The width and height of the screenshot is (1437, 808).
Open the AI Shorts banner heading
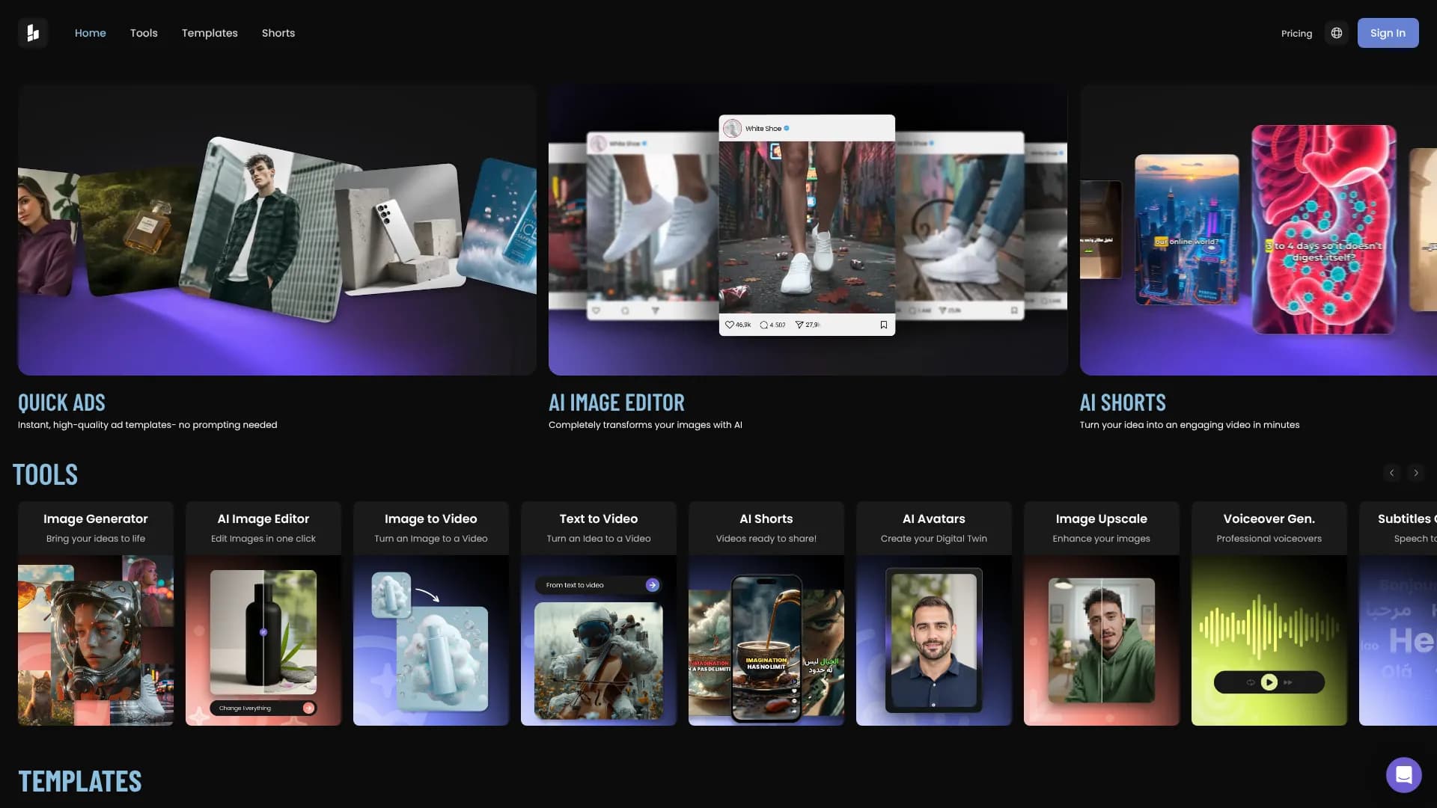coord(1123,403)
